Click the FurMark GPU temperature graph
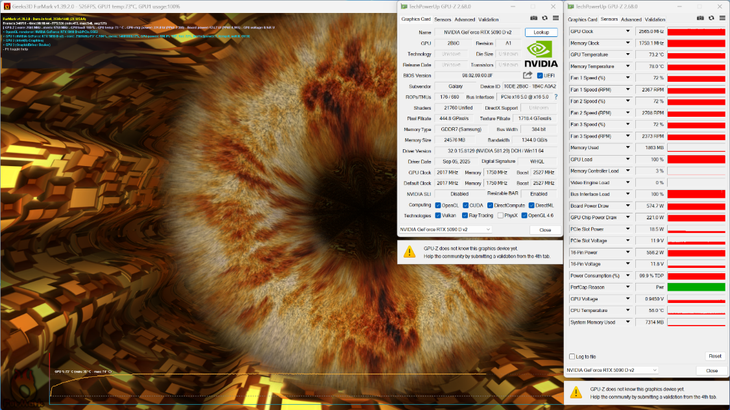The height and width of the screenshot is (410, 730). point(268,385)
